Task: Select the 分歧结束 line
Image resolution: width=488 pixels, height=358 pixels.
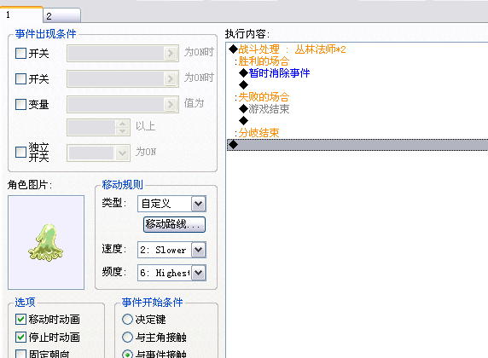Action: click(259, 133)
